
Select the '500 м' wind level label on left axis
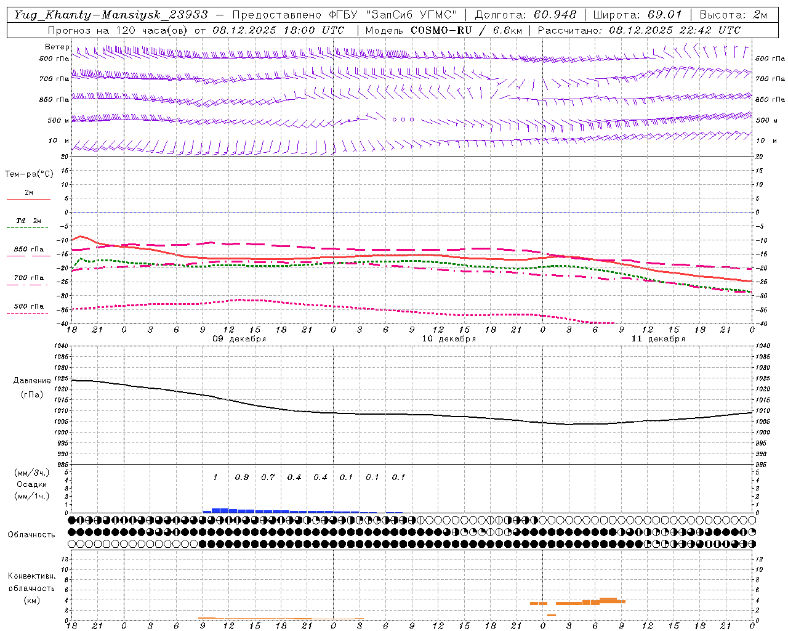click(x=58, y=120)
